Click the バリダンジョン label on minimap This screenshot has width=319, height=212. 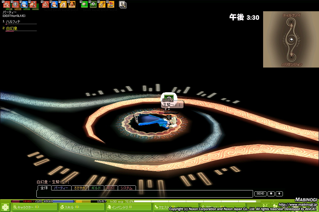tap(292, 64)
